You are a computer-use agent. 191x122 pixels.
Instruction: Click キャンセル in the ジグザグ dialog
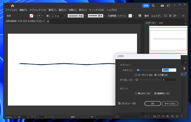pos(170,104)
